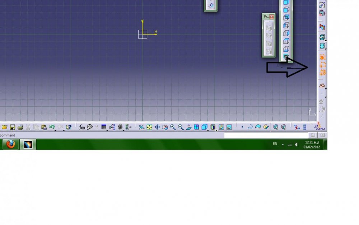The image size is (359, 225).
Task: Click the EN language indicator in the tray
Action: pos(275,144)
